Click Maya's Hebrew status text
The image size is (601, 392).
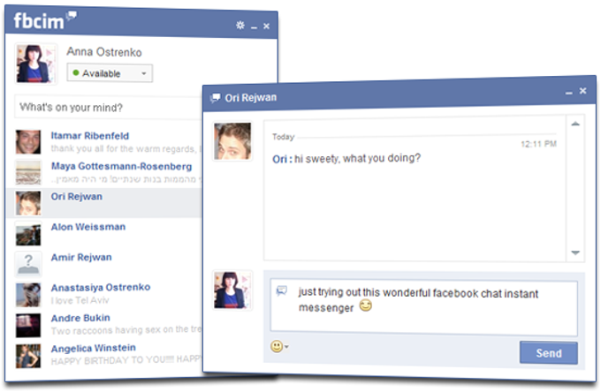point(126,179)
